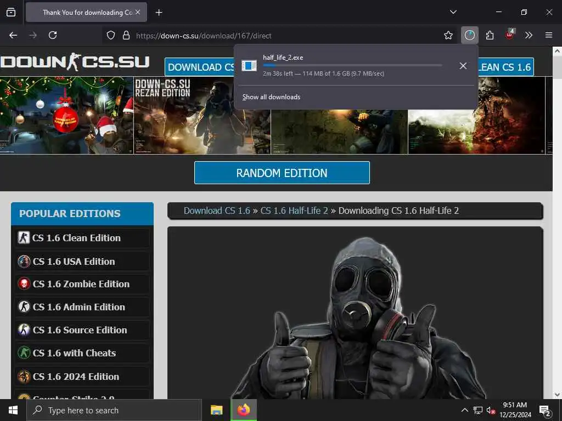Toggle the downloads progress toolbar icon
Screen dimensions: 562x421
470,35
